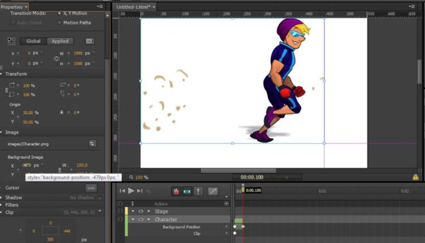Click the yellow Stage color label
425x243 pixels.
[x=126, y=211]
